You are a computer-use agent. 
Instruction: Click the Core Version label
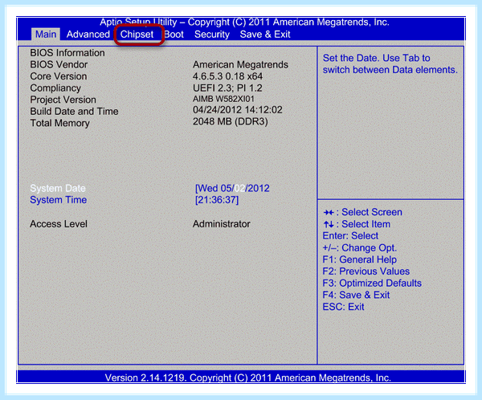point(59,76)
